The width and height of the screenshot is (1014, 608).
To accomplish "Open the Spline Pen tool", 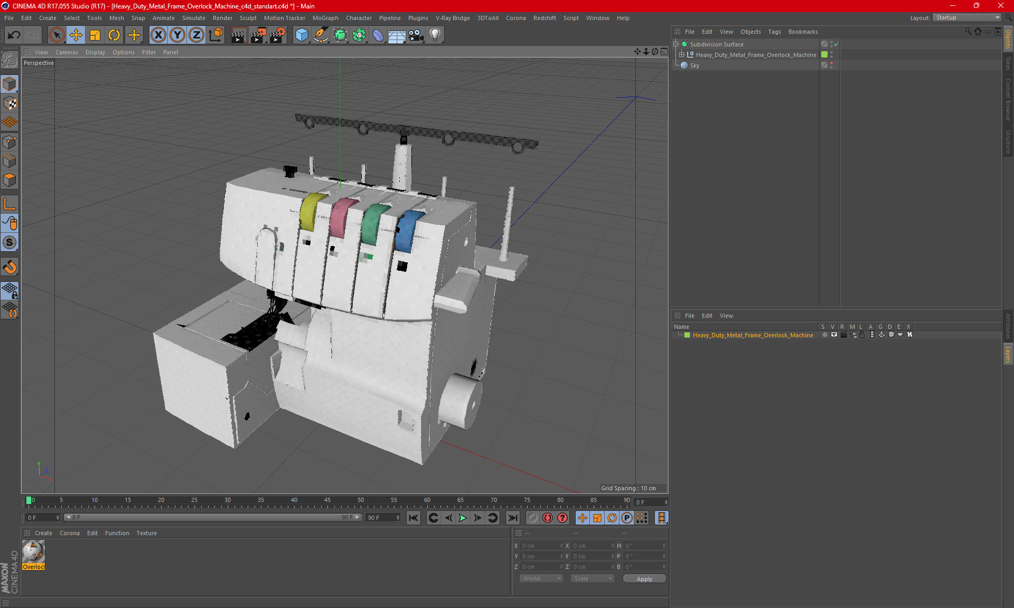I will point(321,35).
